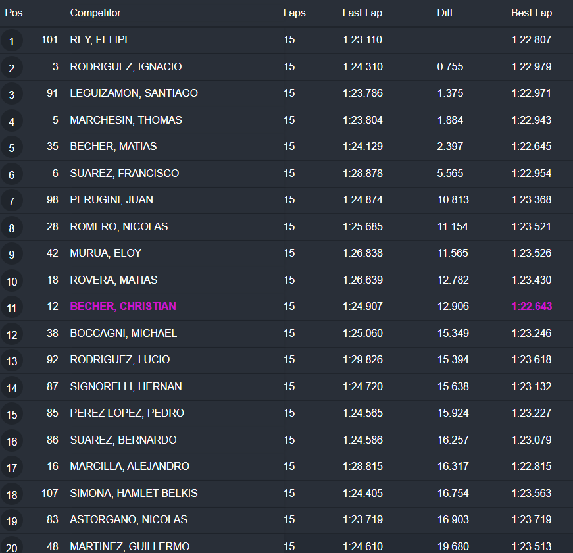The width and height of the screenshot is (573, 553).
Task: Sort by the Best Lap column header
Action: [532, 13]
